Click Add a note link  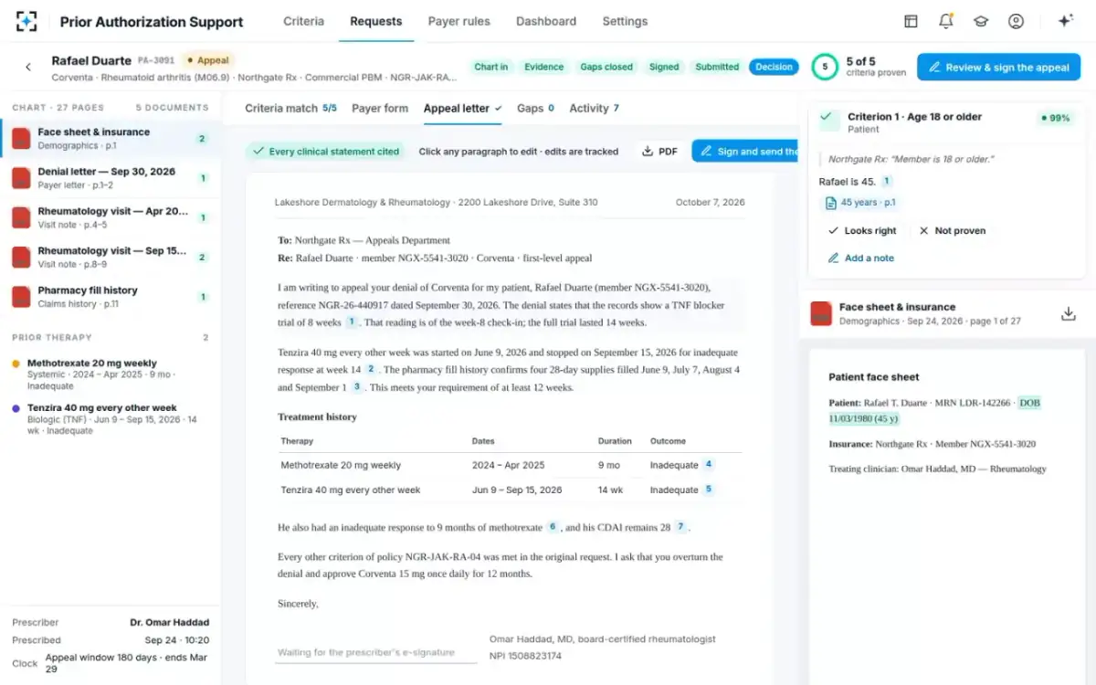point(860,258)
